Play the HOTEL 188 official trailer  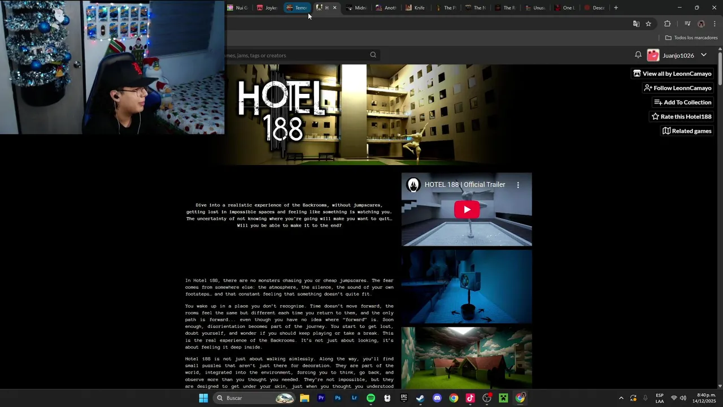click(467, 210)
